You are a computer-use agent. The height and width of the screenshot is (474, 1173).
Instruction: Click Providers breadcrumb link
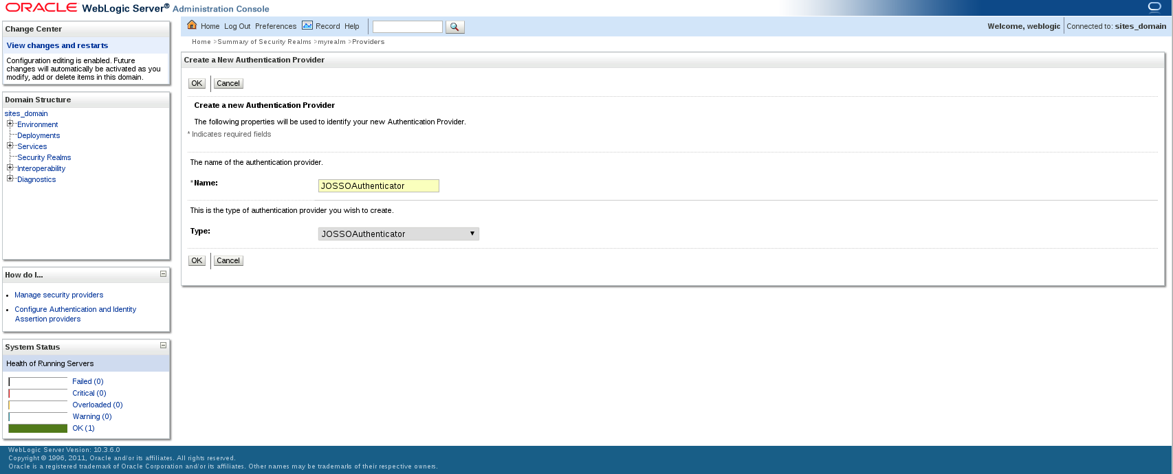tap(369, 42)
